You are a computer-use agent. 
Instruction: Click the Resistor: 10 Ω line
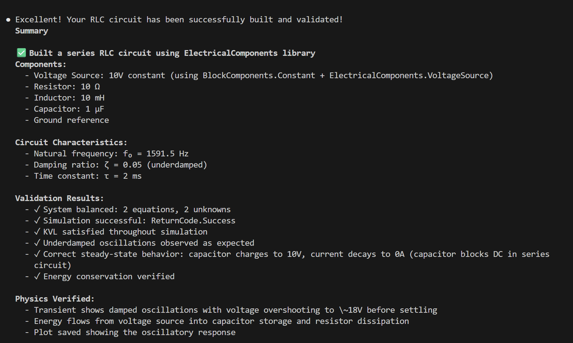tap(67, 86)
